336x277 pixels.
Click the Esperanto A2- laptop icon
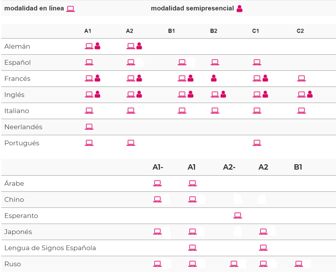(238, 216)
